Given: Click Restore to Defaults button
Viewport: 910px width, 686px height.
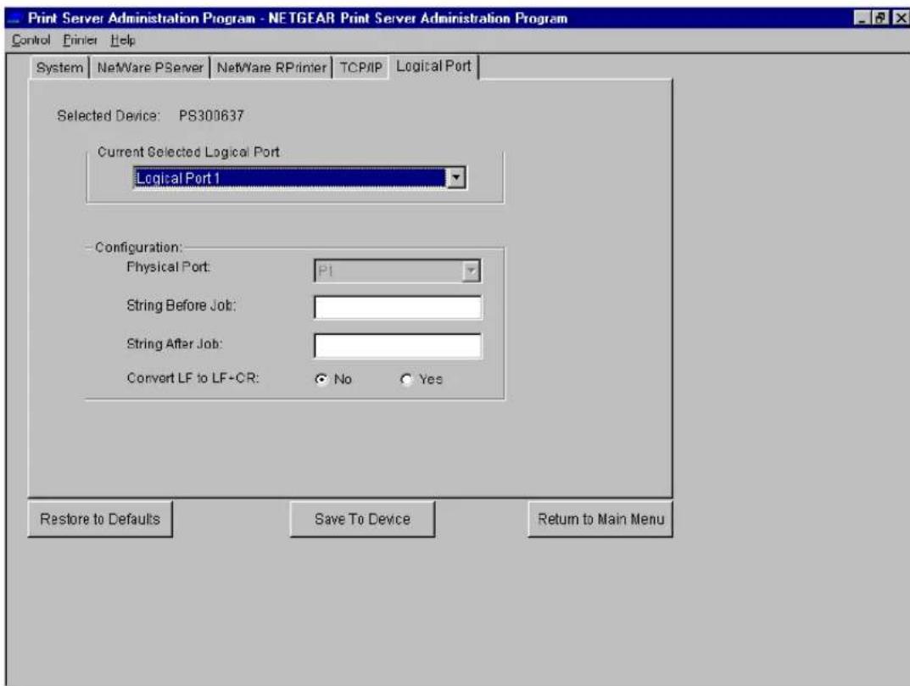Looking at the screenshot, I should [100, 519].
